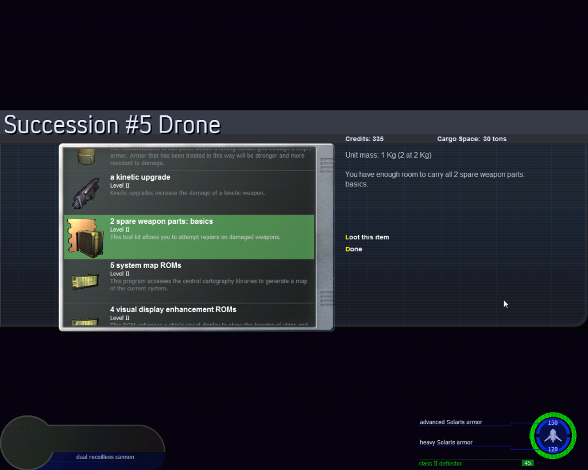
Task: Click the heavy Solaris armor label
Action: (446, 442)
